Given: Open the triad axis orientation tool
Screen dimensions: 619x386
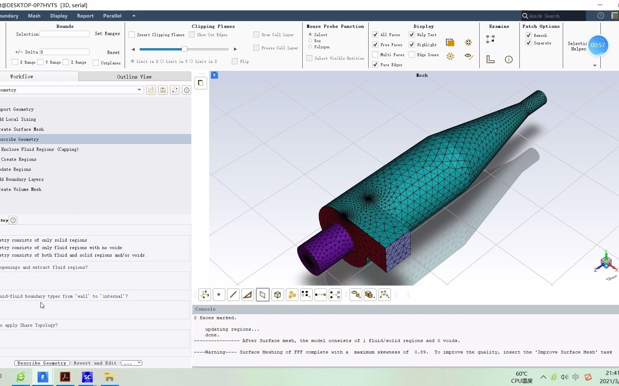Looking at the screenshot, I should pos(205,295).
